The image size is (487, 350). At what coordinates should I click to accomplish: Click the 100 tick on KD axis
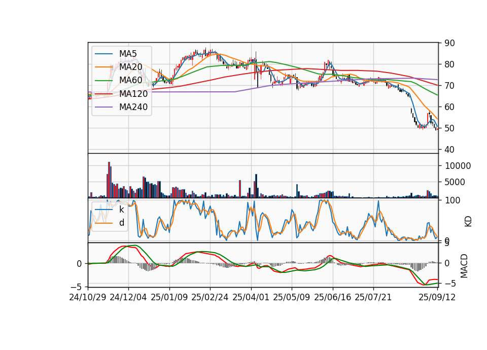tap(453, 201)
